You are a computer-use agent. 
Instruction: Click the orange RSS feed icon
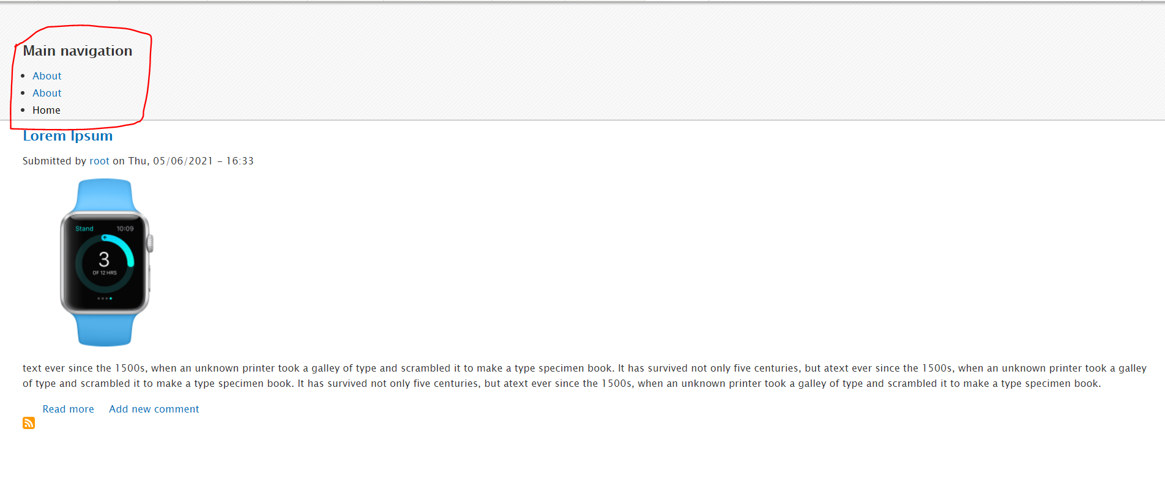[x=29, y=423]
